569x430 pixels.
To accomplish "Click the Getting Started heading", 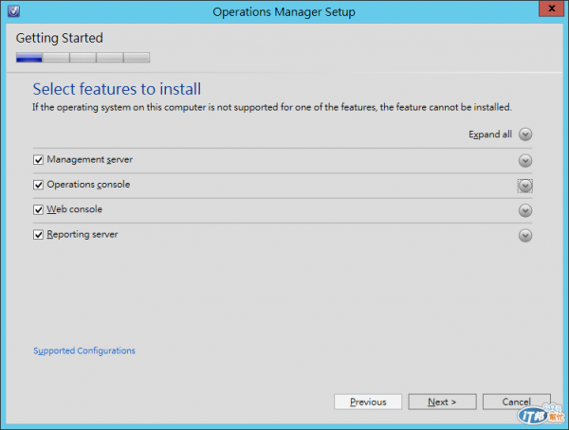I will [x=60, y=38].
